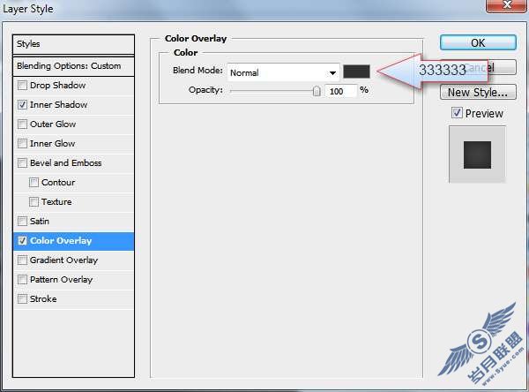
Task: Click the Opacity value field
Action: 340,91
